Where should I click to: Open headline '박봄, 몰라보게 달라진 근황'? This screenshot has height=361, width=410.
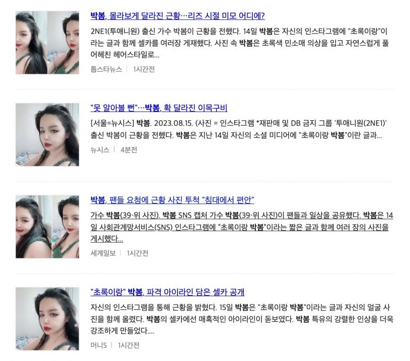178,16
